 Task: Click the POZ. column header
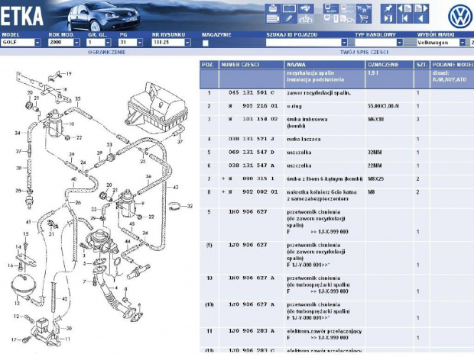click(209, 65)
